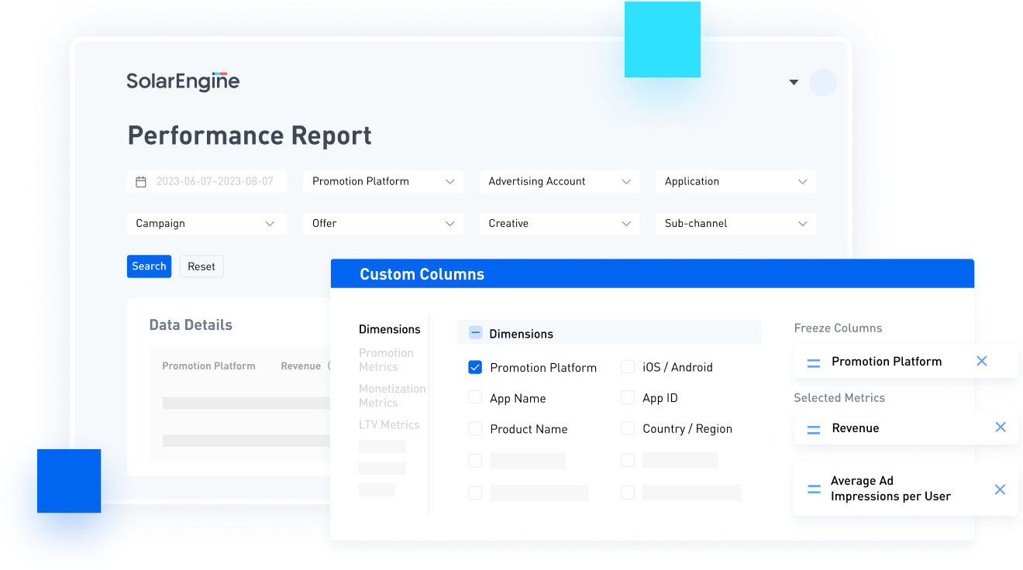The height and width of the screenshot is (570, 1023).
Task: Check the App ID checkbox
Action: point(628,398)
